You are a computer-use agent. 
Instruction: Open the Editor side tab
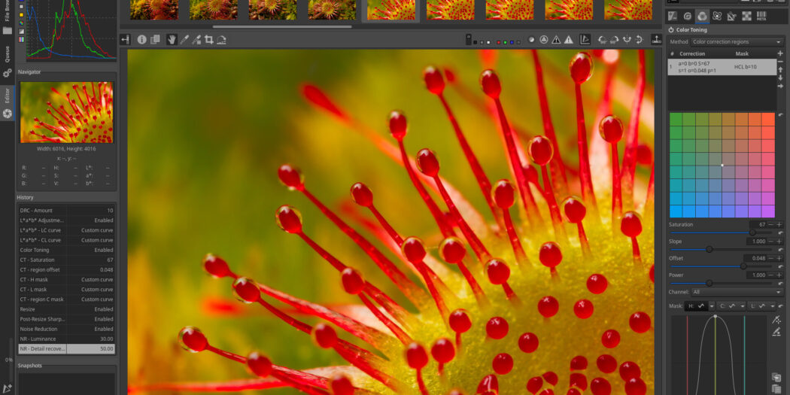(7, 102)
